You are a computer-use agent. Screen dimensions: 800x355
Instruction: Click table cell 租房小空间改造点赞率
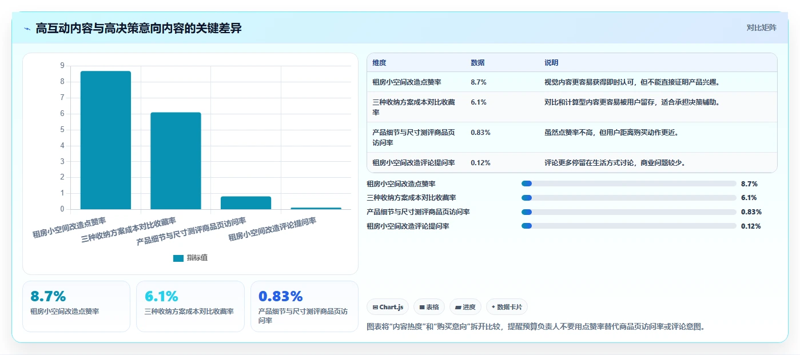tap(407, 82)
